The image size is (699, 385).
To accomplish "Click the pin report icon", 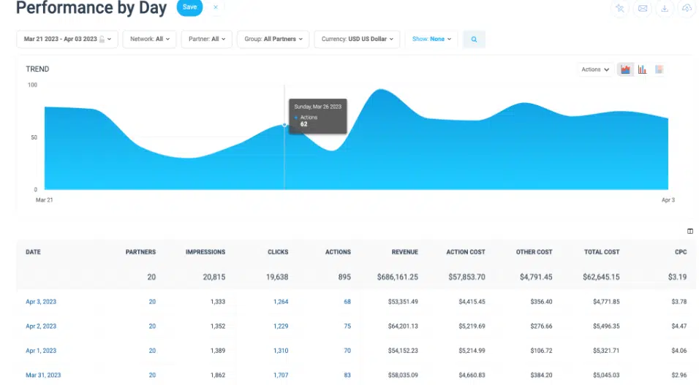I will 620,8.
